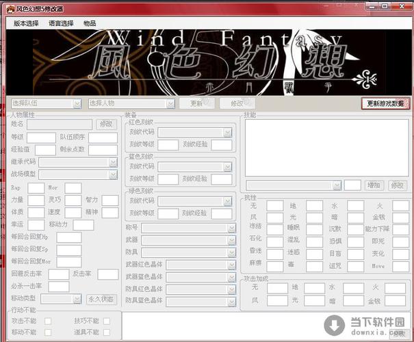Enable the 移动不能 checkbox
The width and height of the screenshot is (414, 342).
click(48, 332)
